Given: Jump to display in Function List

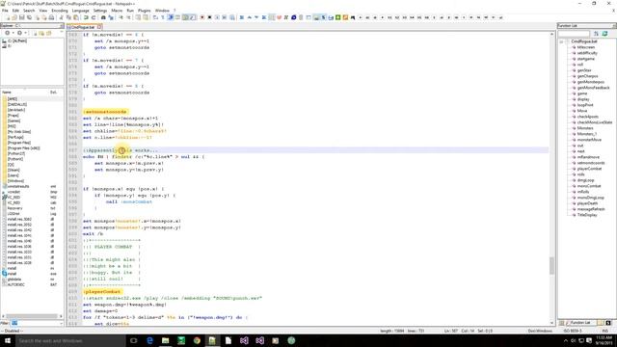Looking at the screenshot, I should pos(583,99).
